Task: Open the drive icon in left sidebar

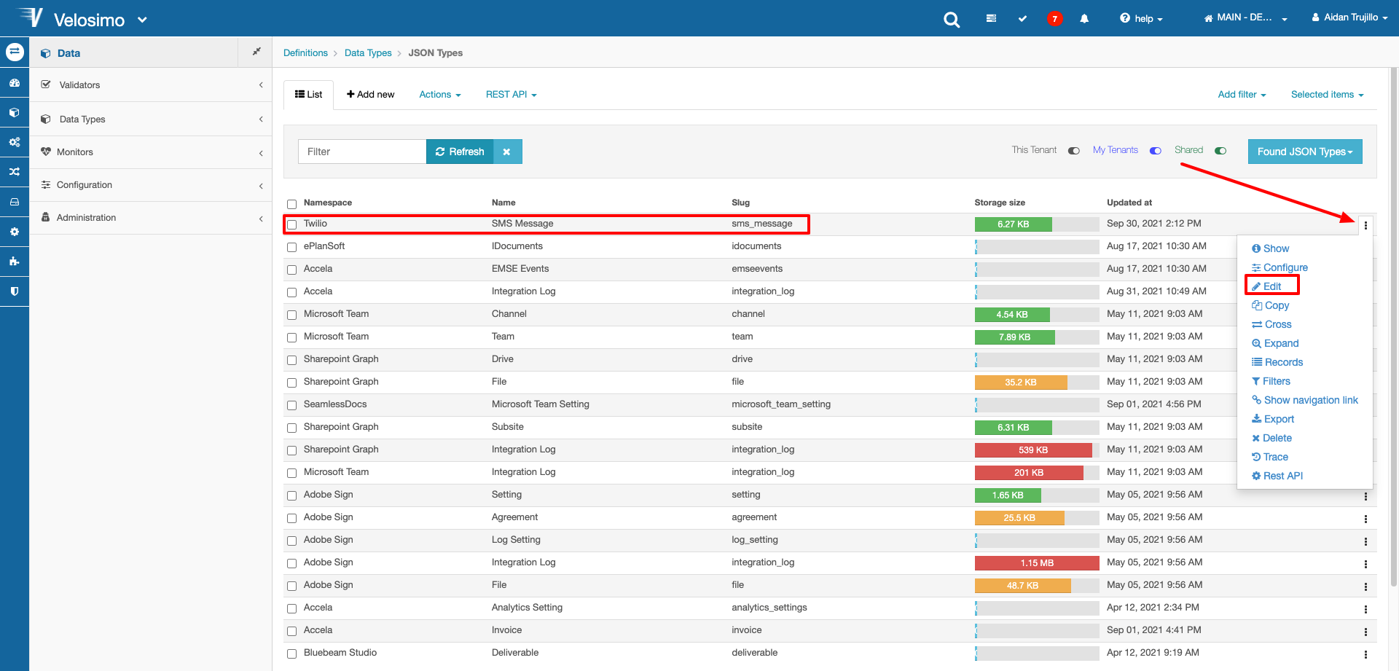Action: pyautogui.click(x=15, y=202)
